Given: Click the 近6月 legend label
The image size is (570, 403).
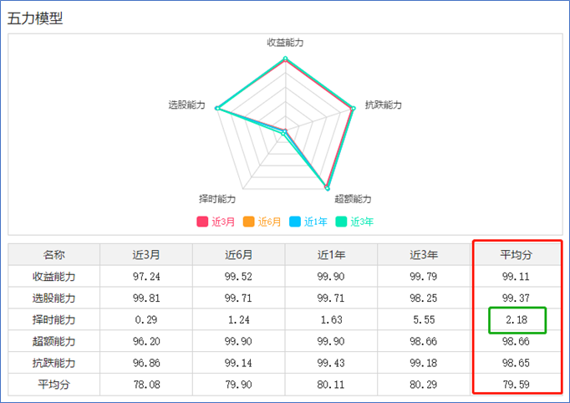Looking at the screenshot, I should (x=269, y=222).
